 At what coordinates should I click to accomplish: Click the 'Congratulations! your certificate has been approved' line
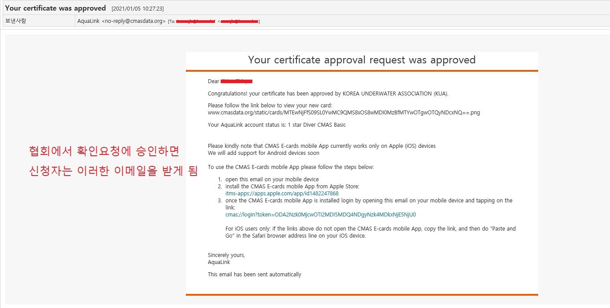[328, 93]
